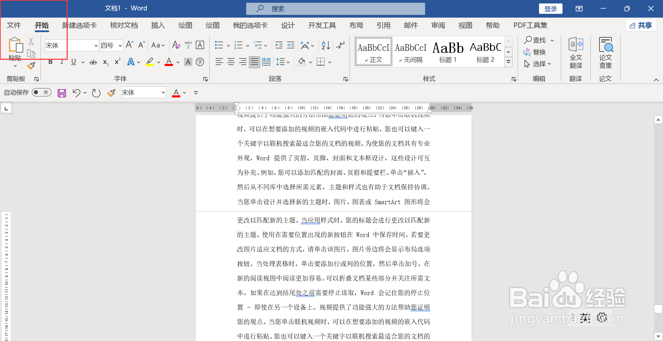Apply the Heading 2 (标题 2) style
The width and height of the screenshot is (663, 341).
point(485,51)
